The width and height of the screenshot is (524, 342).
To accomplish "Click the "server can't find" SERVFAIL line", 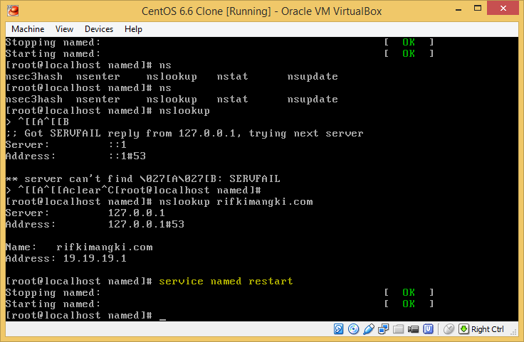I will [142, 179].
